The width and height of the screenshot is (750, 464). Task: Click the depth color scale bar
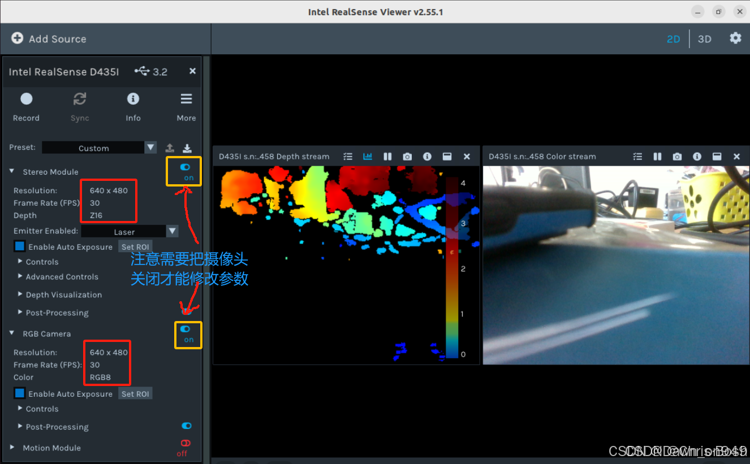452,267
